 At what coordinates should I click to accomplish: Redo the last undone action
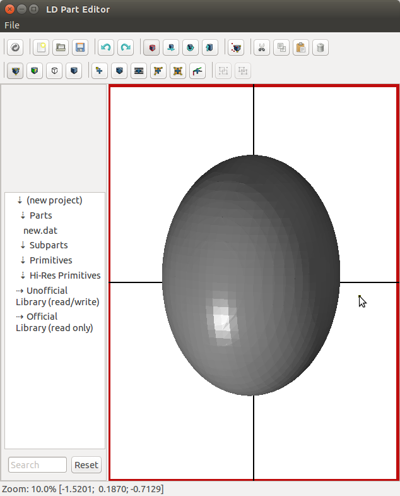pos(126,47)
